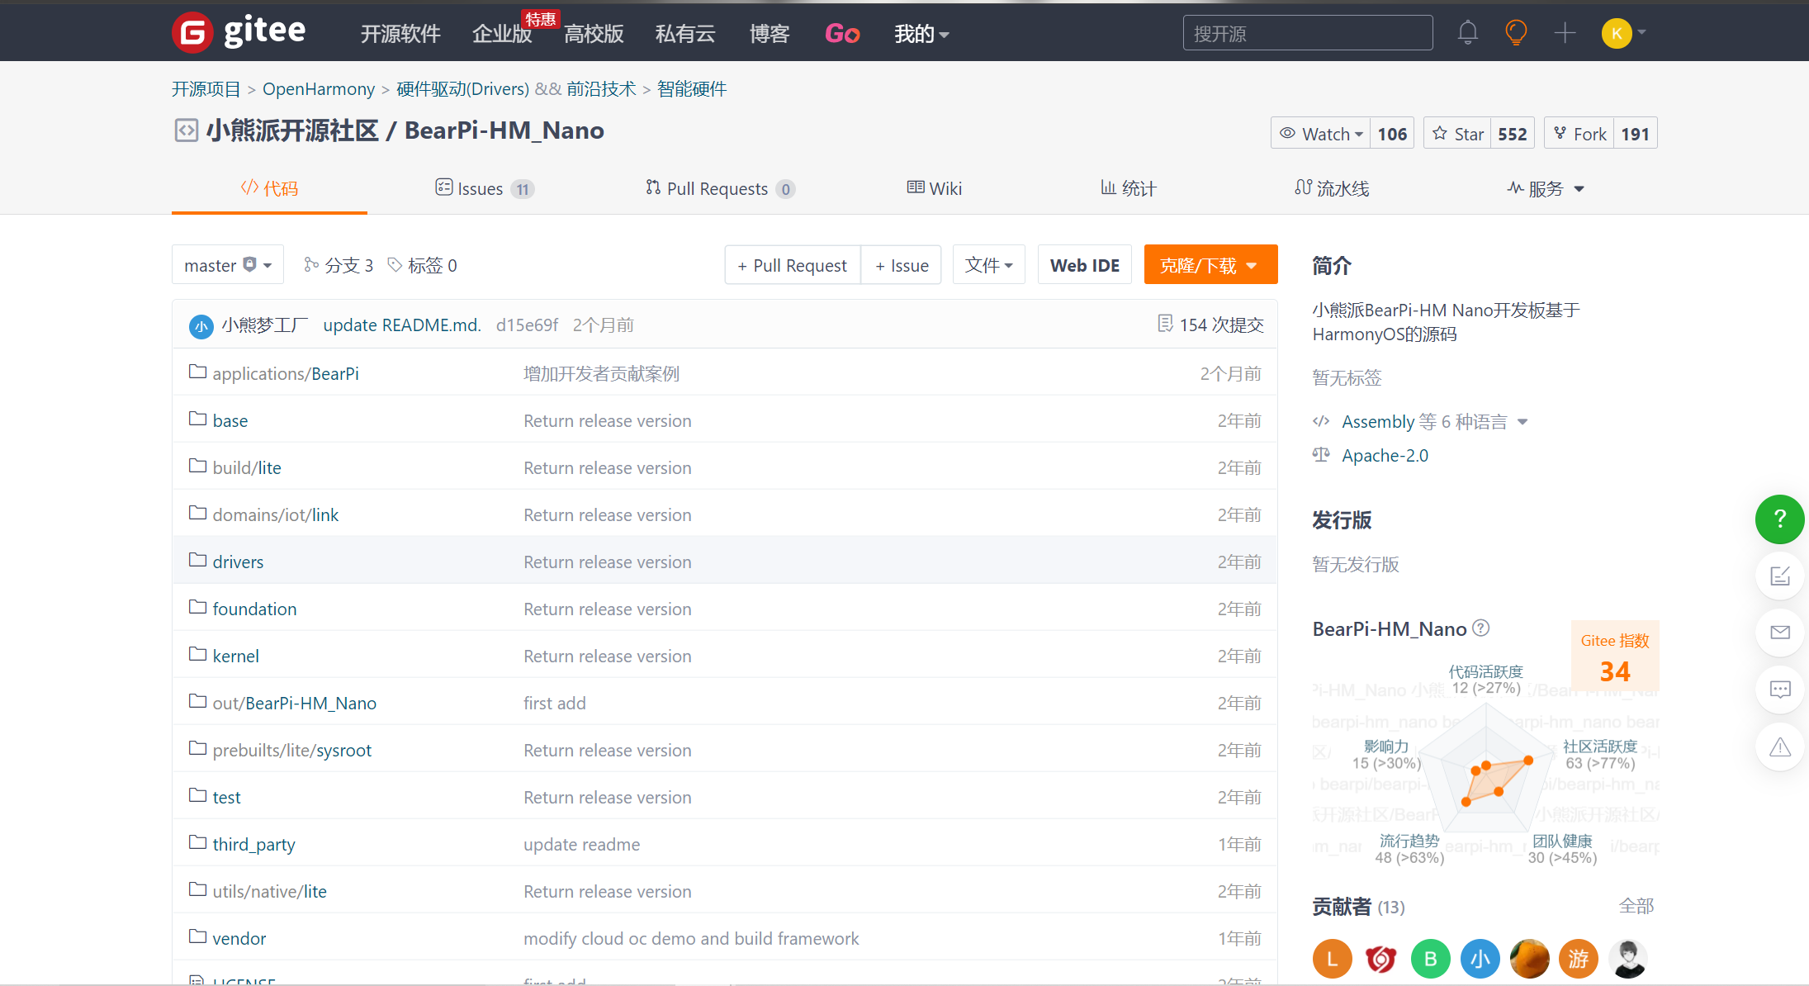This screenshot has width=1809, height=986.
Task: Click the Go link in navbar
Action: (842, 34)
